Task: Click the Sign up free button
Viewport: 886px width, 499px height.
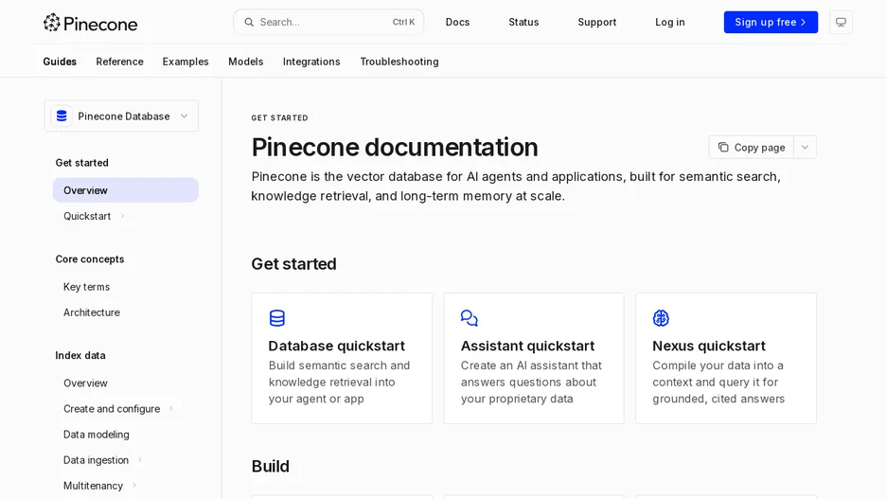Action: click(771, 22)
